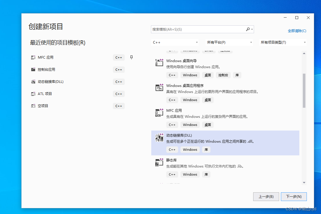Click the C++ tag beside ATL 项目
The height and width of the screenshot is (214, 321).
tap(119, 94)
